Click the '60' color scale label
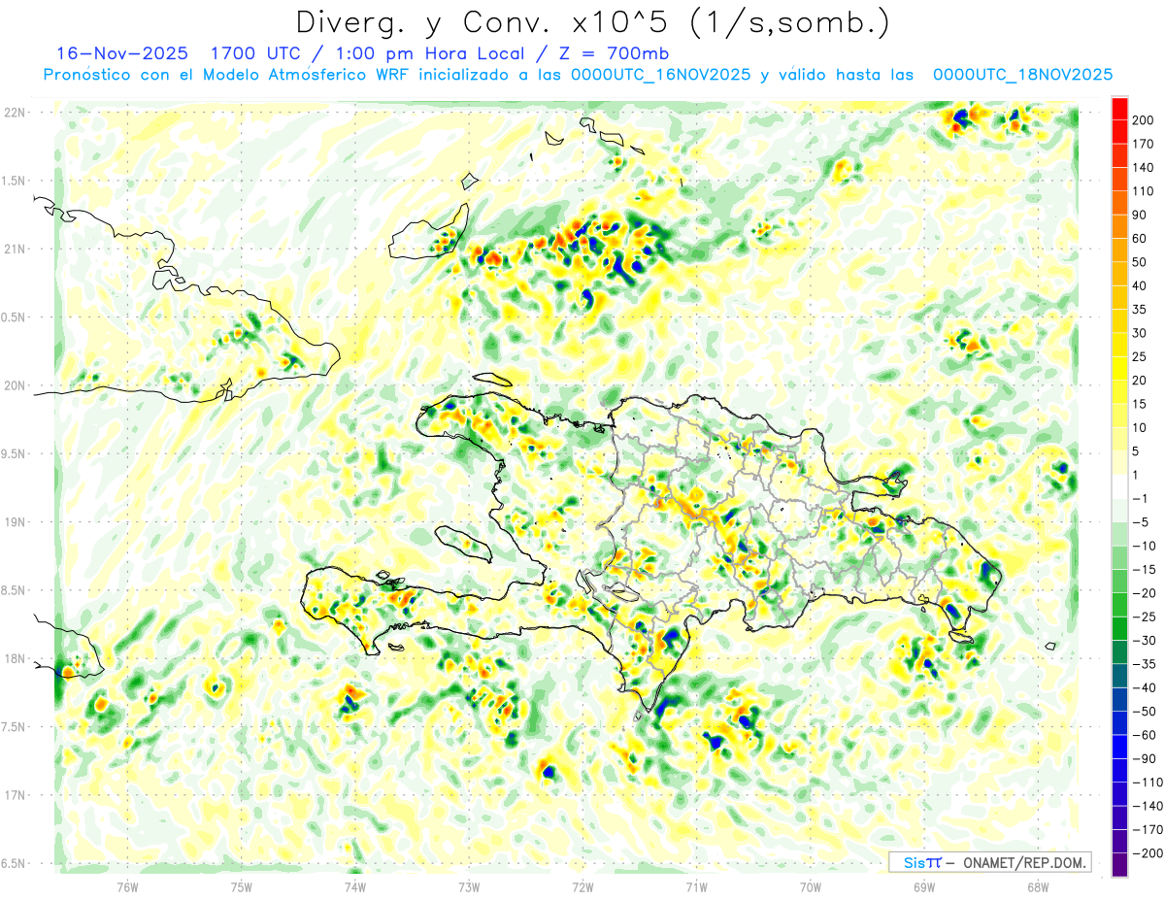 point(1140,238)
